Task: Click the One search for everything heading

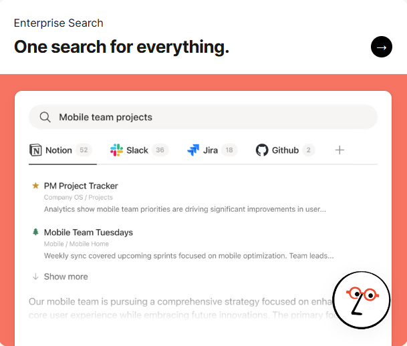Action: tap(122, 47)
